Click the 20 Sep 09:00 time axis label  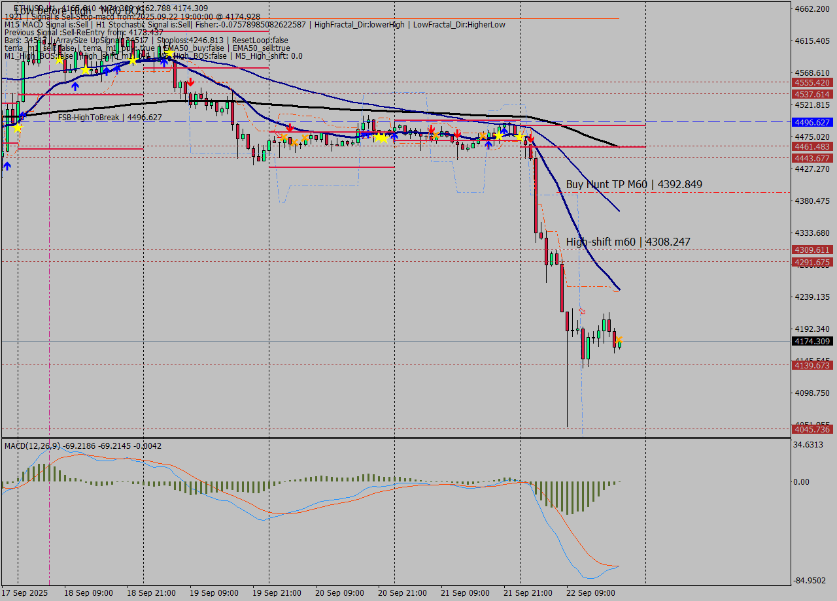(x=340, y=593)
